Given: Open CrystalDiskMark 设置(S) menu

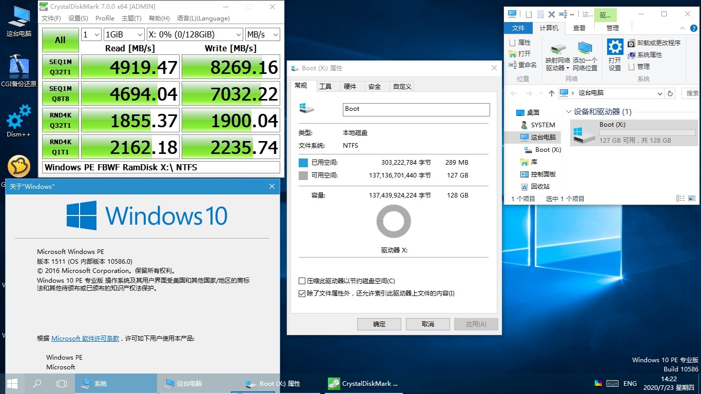Looking at the screenshot, I should pyautogui.click(x=78, y=18).
